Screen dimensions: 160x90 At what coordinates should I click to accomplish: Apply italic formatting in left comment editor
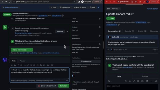(x=18, y=65)
